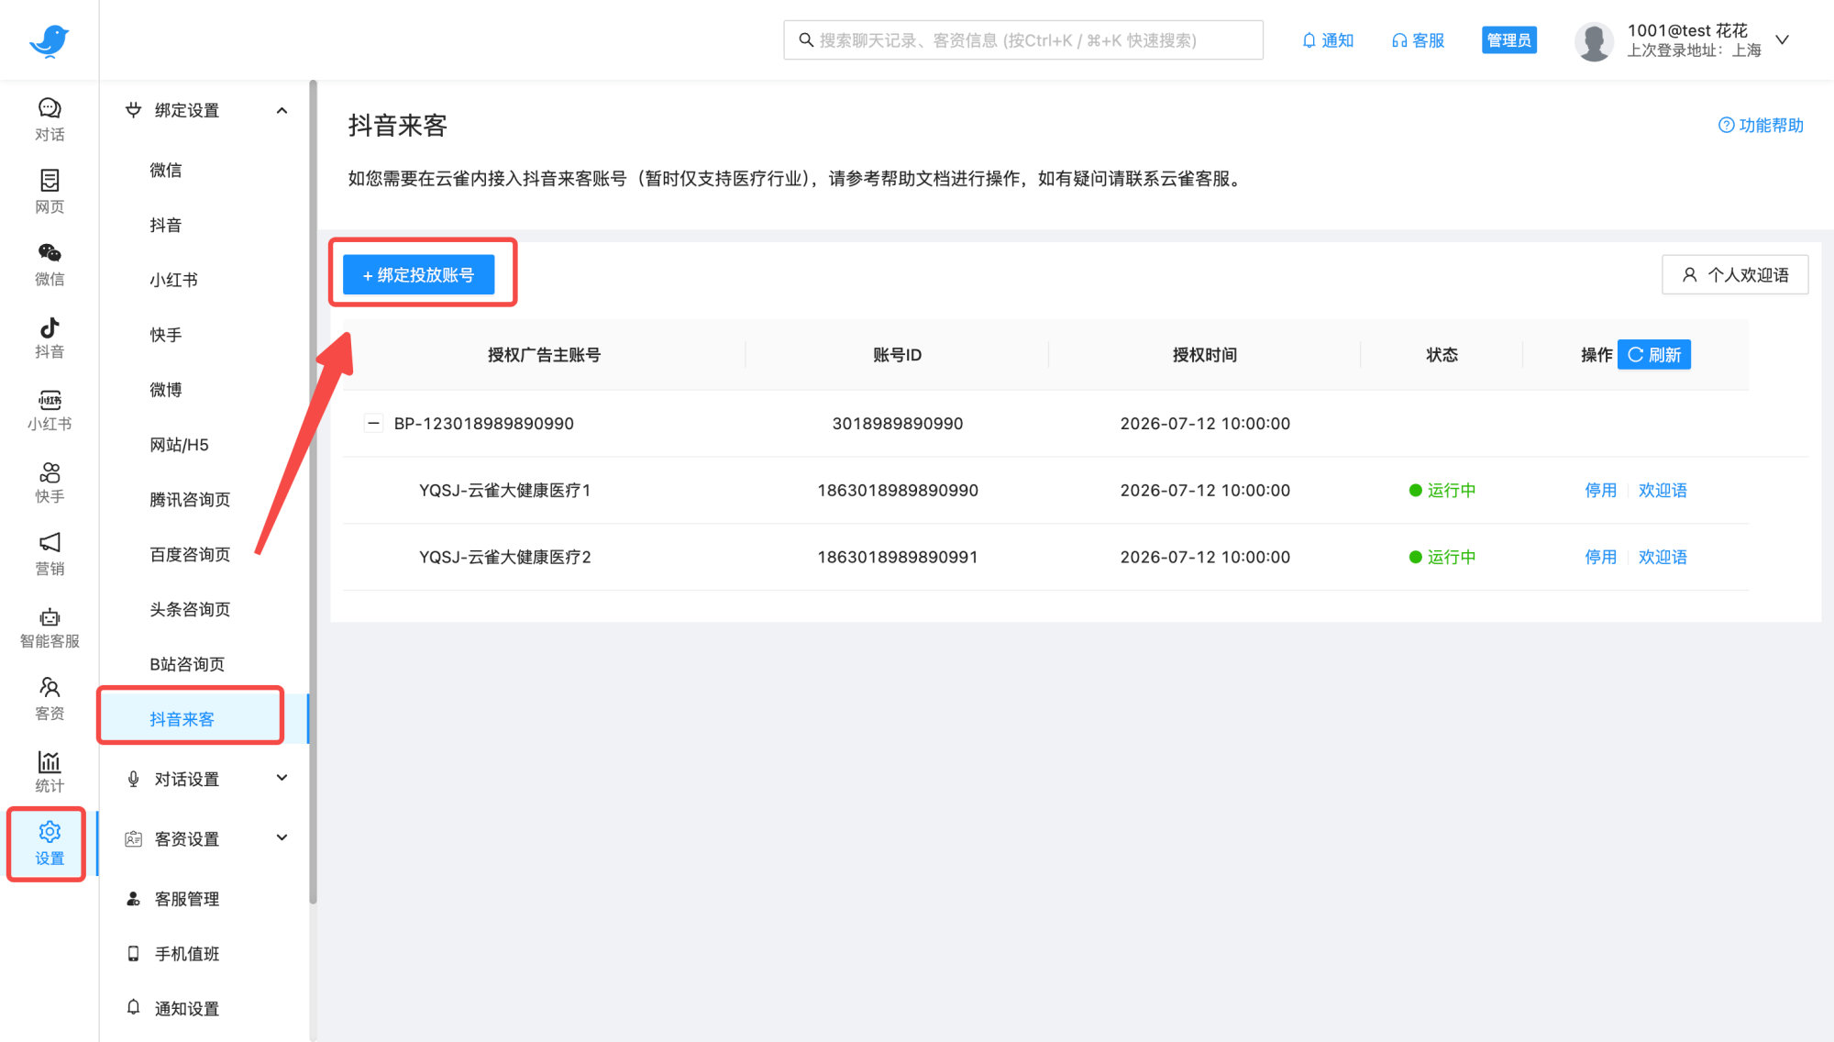Click the 授权广告主账号 column header

pyautogui.click(x=544, y=355)
